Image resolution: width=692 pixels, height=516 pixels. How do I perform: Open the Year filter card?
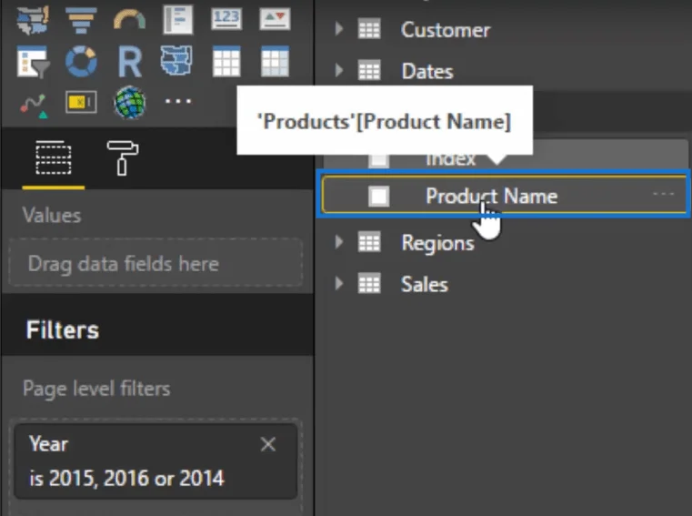coord(155,461)
